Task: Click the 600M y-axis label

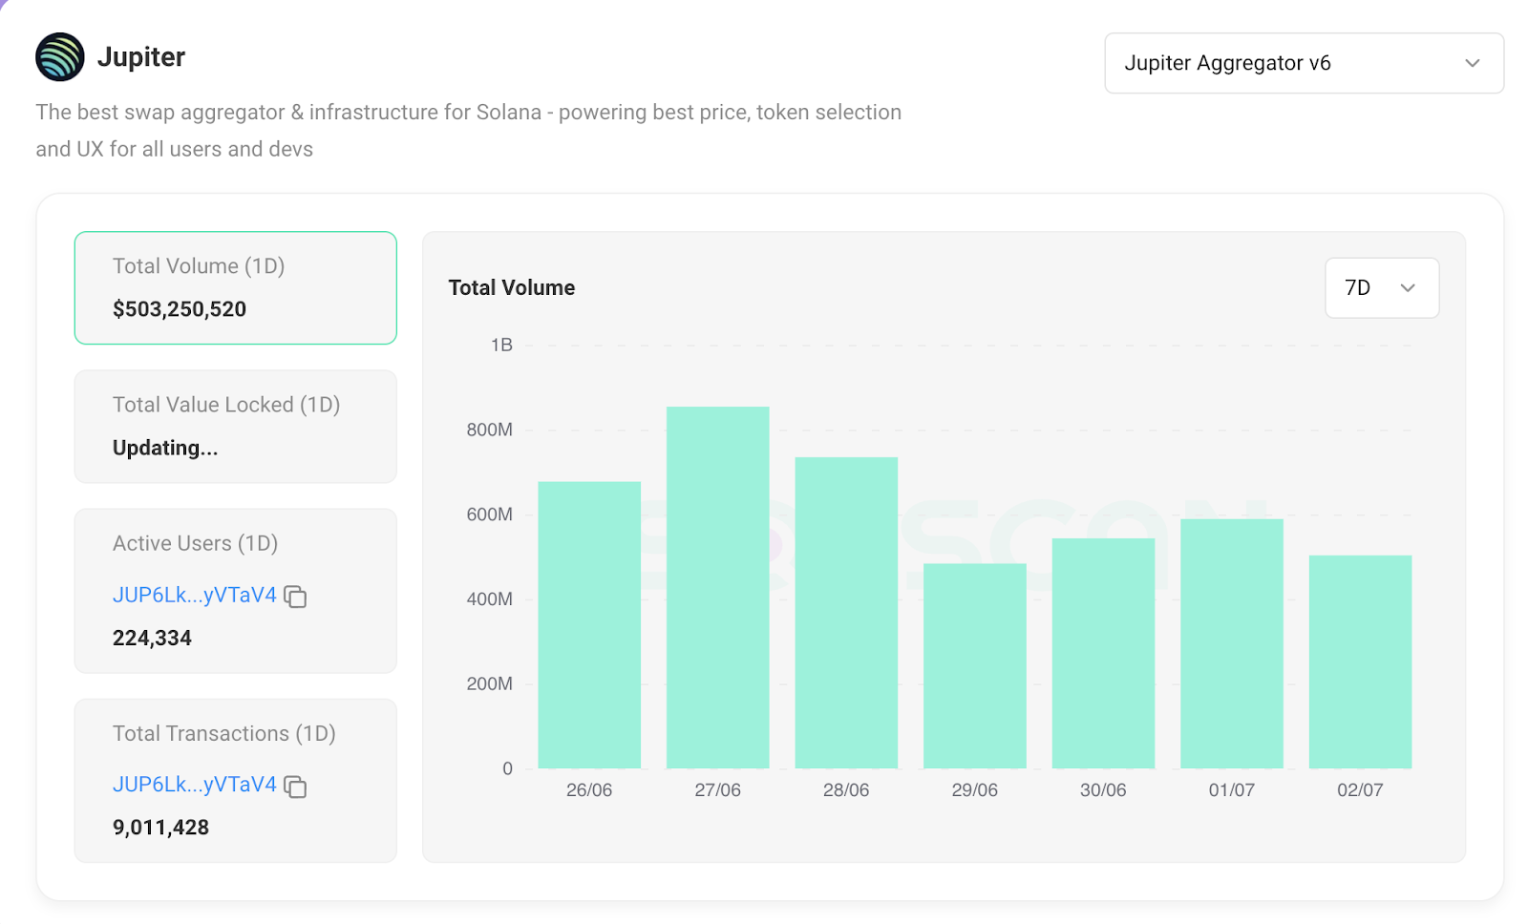Action: [x=489, y=514]
